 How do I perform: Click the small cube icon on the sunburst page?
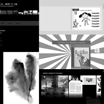[97, 50]
